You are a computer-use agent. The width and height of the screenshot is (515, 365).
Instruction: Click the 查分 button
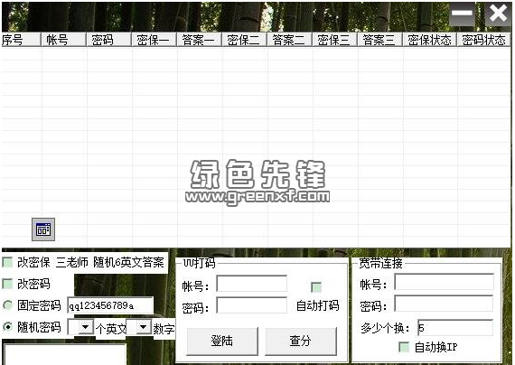pos(301,341)
